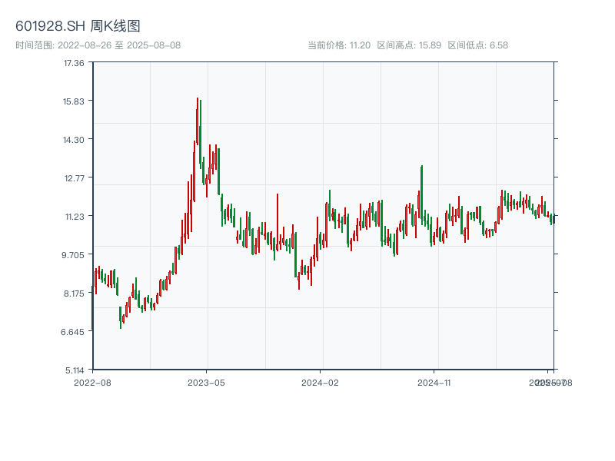The height and width of the screenshot is (461, 615).
Task: Click the 6.645 y-axis price label
Action: click(x=74, y=332)
